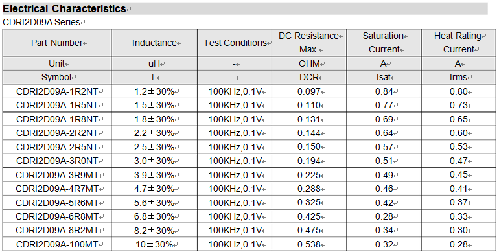
Task: Click the 0.538 DCR value
Action: pyautogui.click(x=309, y=244)
